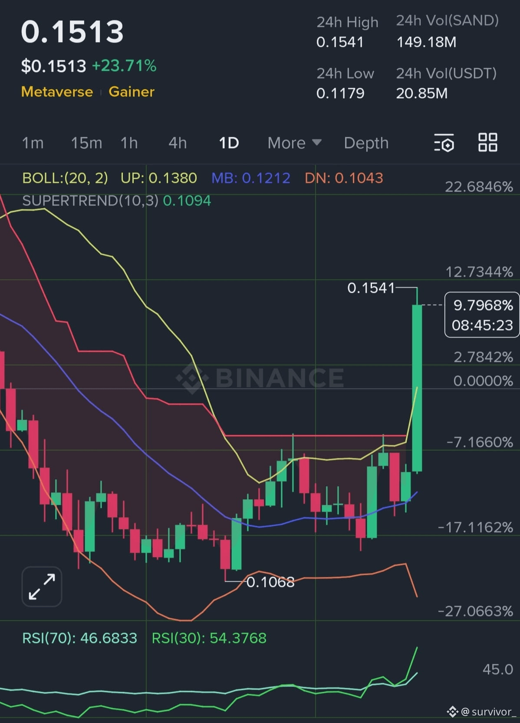Viewport: 520px width, 723px height.
Task: Tap the 45.0 RSI axis label
Action: tap(498, 669)
